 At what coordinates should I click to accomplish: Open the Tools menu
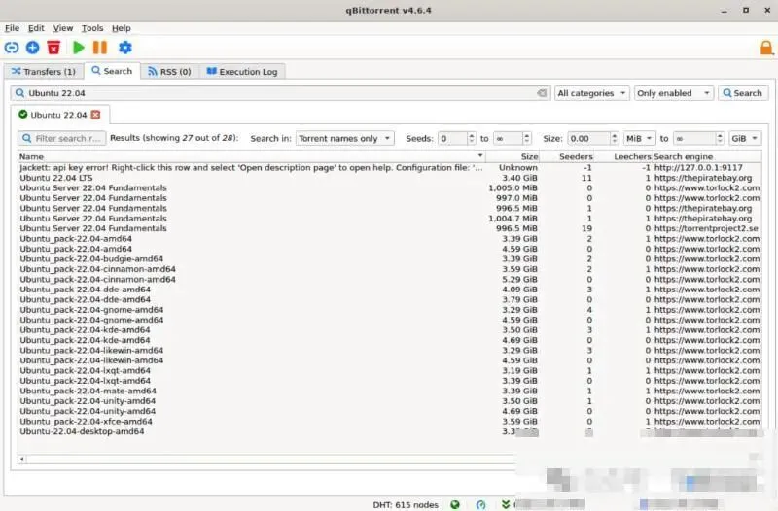point(92,28)
